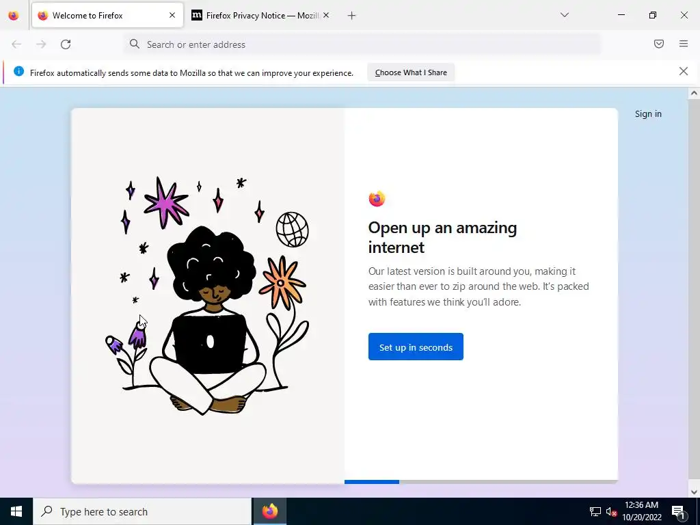The image size is (700, 525).
Task: Click the Type here to search box
Action: point(142,511)
